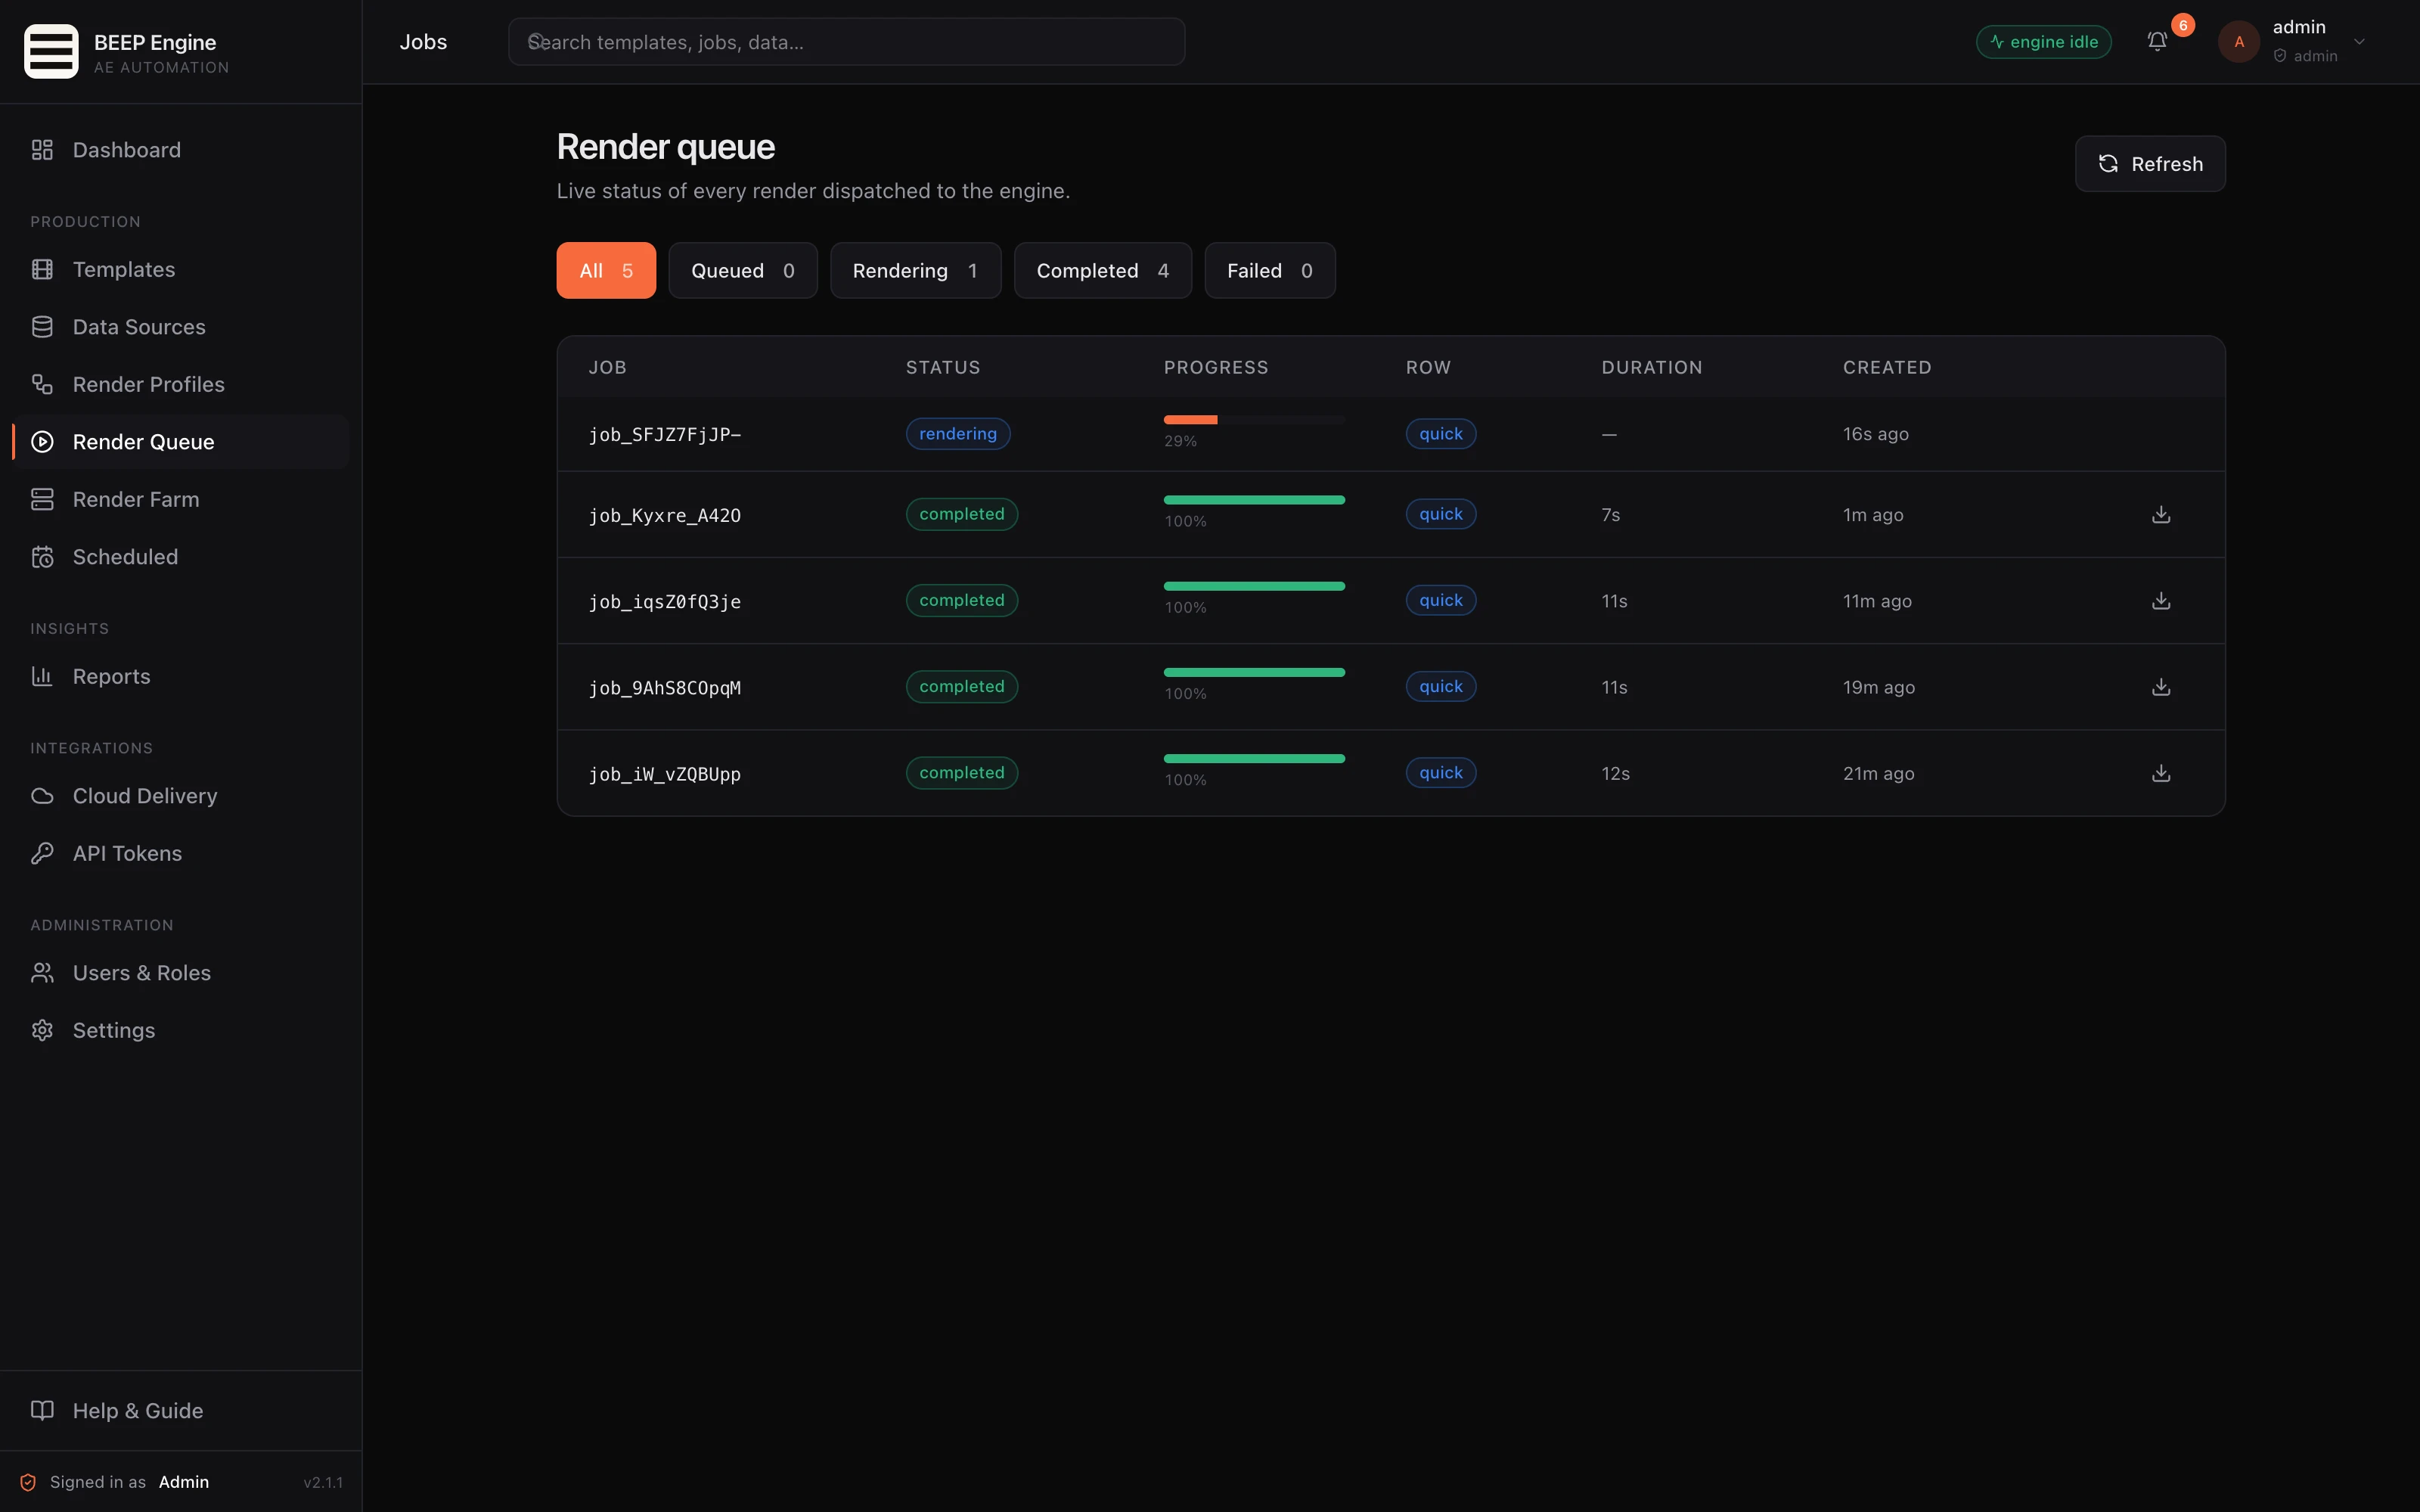Open the Data Sources page

point(181,327)
